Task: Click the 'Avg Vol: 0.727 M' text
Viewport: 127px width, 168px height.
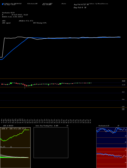Action: (81, 5)
